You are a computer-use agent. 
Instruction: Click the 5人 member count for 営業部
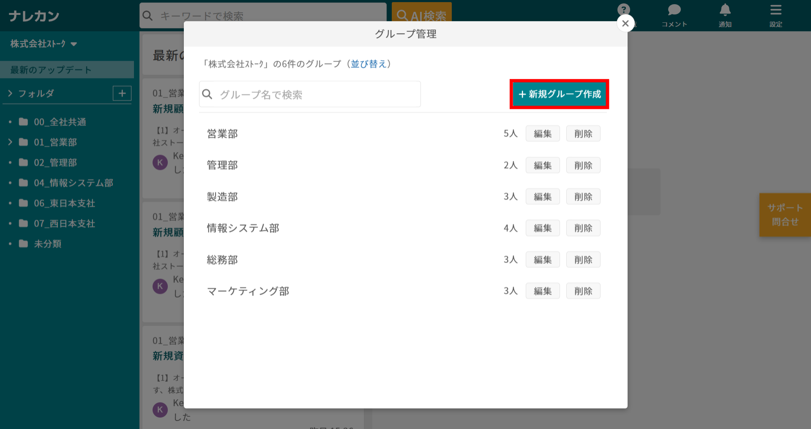pyautogui.click(x=511, y=133)
